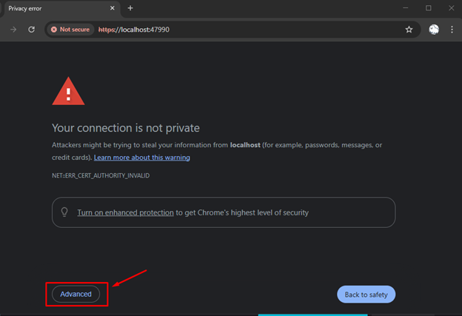Close the Privacy error tab
The width and height of the screenshot is (462, 316).
point(113,8)
